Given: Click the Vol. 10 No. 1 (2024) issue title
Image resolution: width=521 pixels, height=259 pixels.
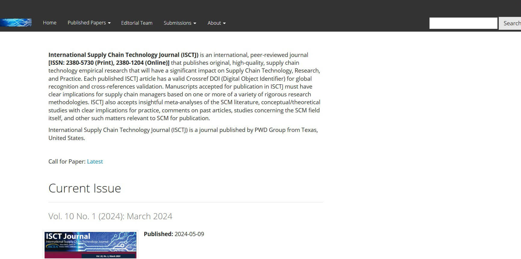Looking at the screenshot, I should tap(110, 216).
